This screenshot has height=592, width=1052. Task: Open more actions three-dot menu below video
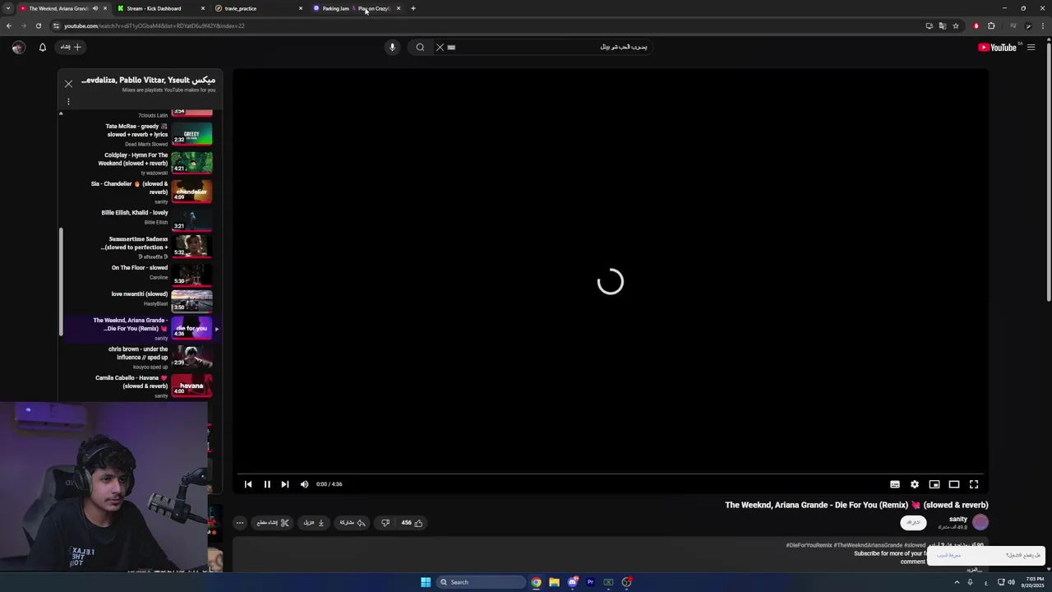tap(240, 523)
